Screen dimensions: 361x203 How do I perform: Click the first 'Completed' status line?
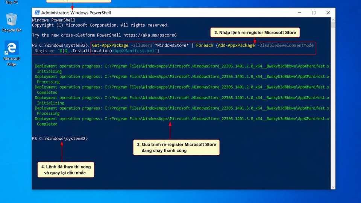(47, 92)
